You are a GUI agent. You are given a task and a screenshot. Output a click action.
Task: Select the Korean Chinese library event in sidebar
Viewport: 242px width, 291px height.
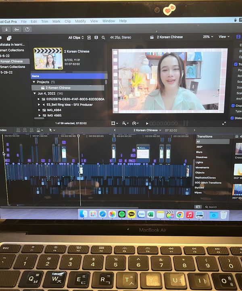click(15, 61)
